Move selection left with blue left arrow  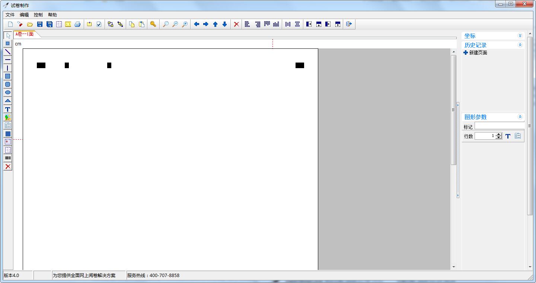pos(197,24)
